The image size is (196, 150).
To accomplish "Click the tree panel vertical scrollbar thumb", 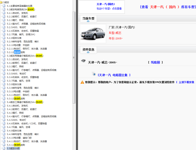I will 74,57.
